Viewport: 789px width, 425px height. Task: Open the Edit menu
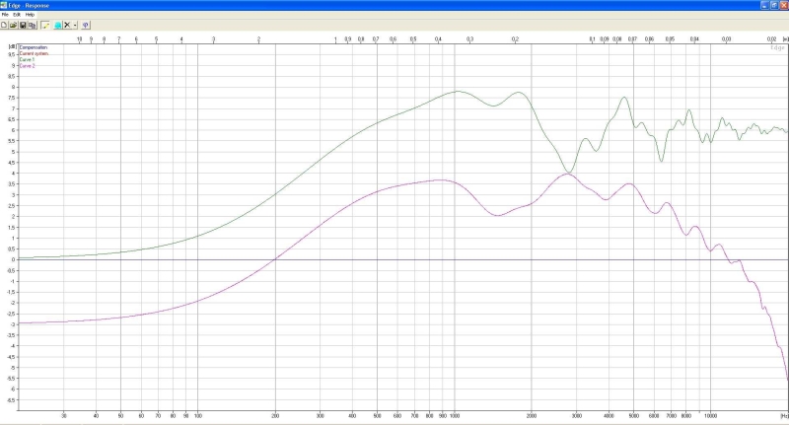[16, 15]
